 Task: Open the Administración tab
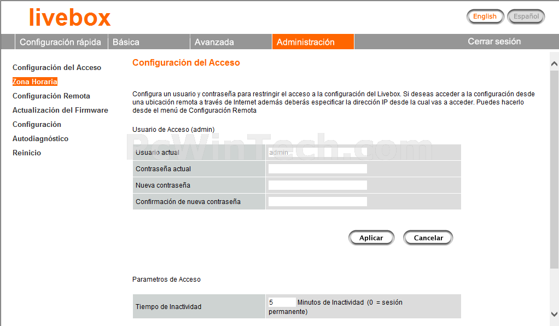[313, 42]
